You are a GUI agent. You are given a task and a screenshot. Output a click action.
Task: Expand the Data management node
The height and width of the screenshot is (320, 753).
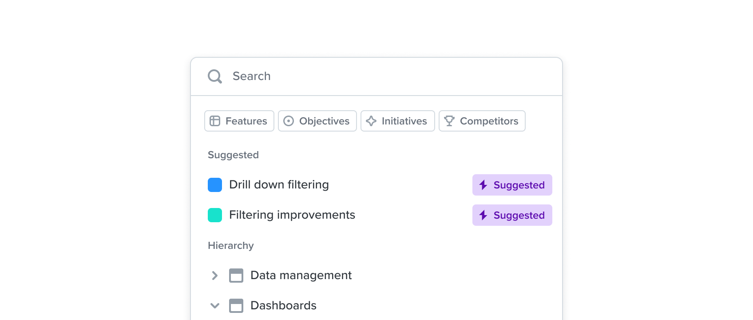coord(215,276)
